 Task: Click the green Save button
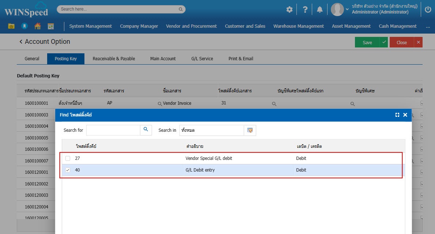pos(367,42)
